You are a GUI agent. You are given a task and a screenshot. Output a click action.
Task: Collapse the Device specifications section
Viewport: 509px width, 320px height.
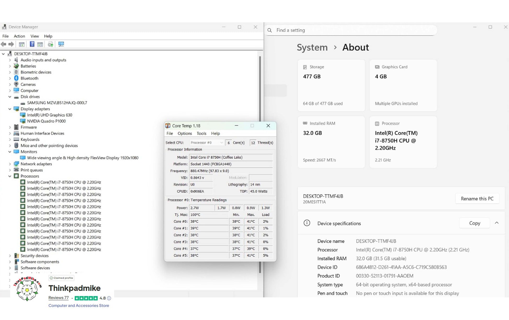pos(497,223)
